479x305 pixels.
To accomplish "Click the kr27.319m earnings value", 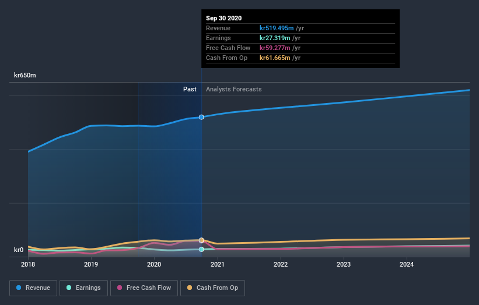I will coord(275,38).
